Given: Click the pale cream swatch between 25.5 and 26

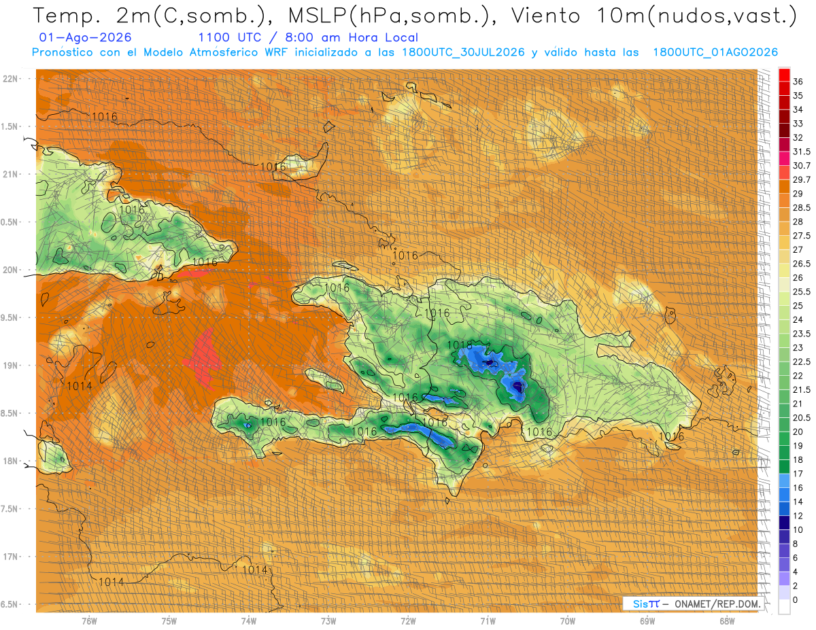Looking at the screenshot, I should pos(784,285).
